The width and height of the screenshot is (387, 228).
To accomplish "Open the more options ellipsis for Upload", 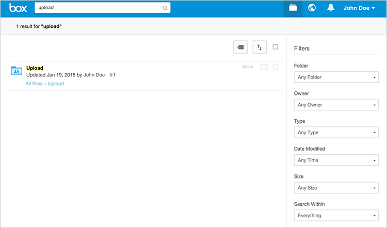I will (264, 67).
